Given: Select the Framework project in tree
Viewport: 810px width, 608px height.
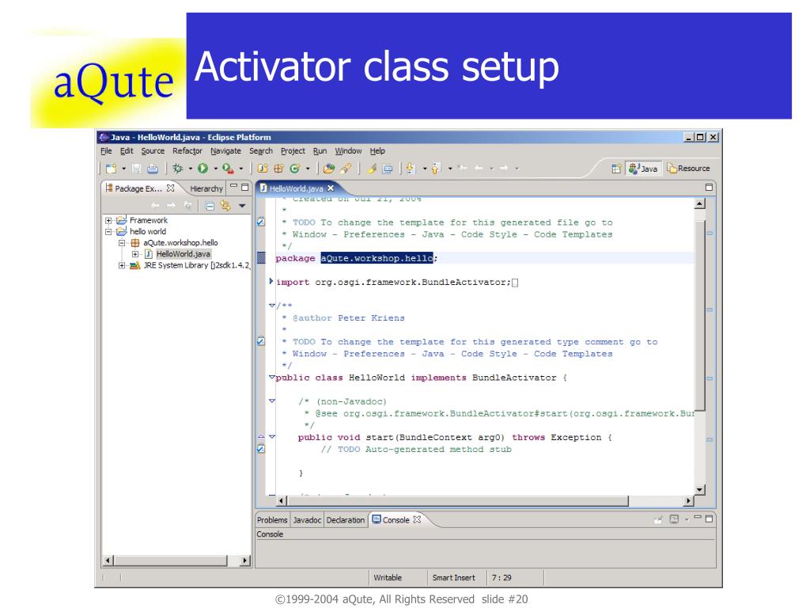Looking at the screenshot, I should click(148, 220).
